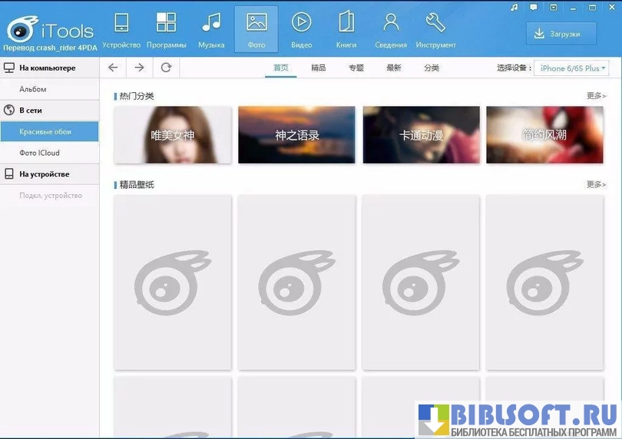622x439 pixels.
Task: Select Фото iCloud in the sidebar
Action: pyautogui.click(x=39, y=153)
